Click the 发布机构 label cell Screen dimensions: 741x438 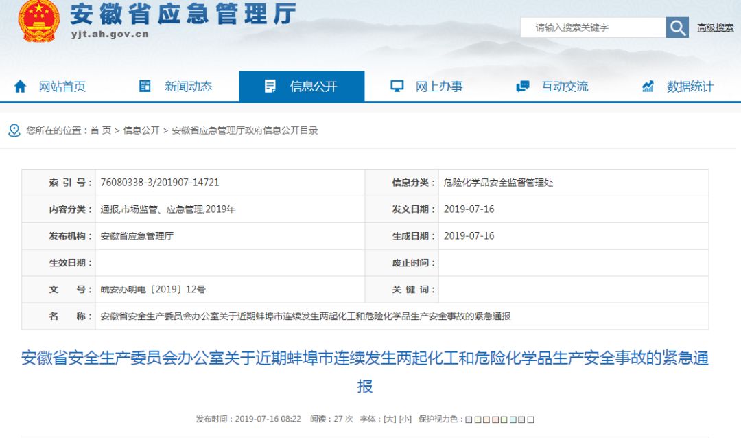click(58, 236)
